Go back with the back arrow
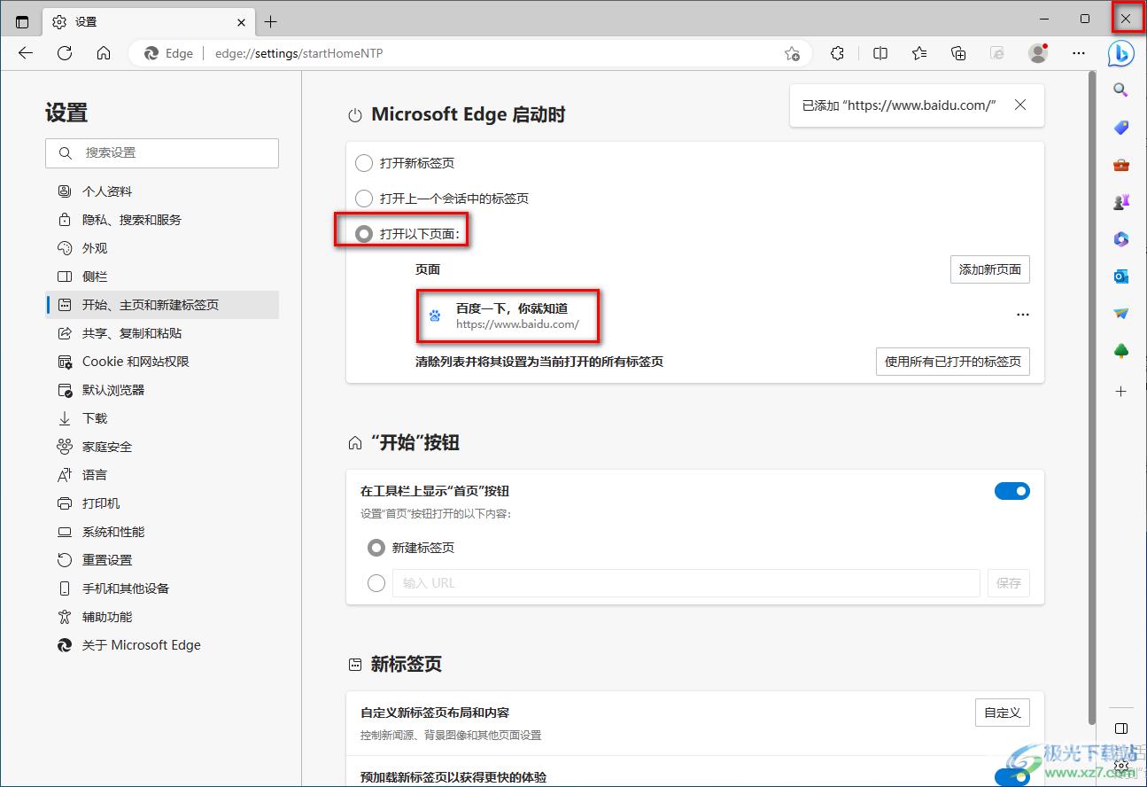The image size is (1147, 787). point(26,53)
